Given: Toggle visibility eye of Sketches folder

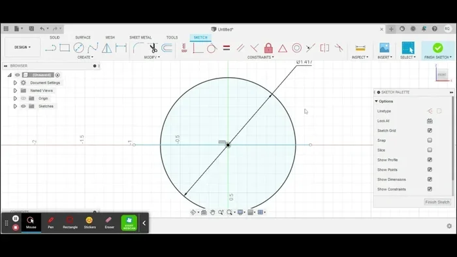Looking at the screenshot, I should (24, 107).
